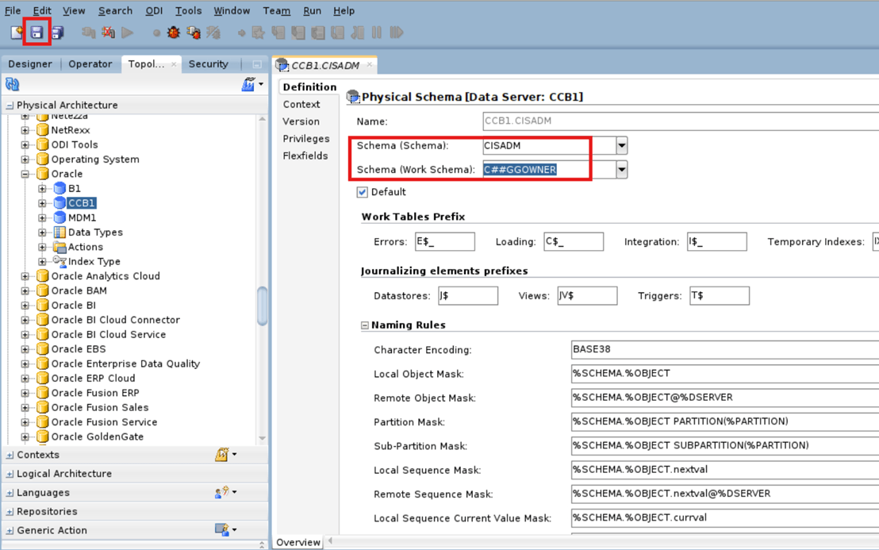This screenshot has width=879, height=550.
Task: Click the Disconnect crossed-plug toolbar icon
Action: pos(108,33)
